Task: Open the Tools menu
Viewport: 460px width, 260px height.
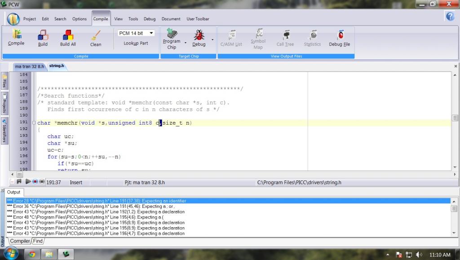Action: tap(133, 19)
